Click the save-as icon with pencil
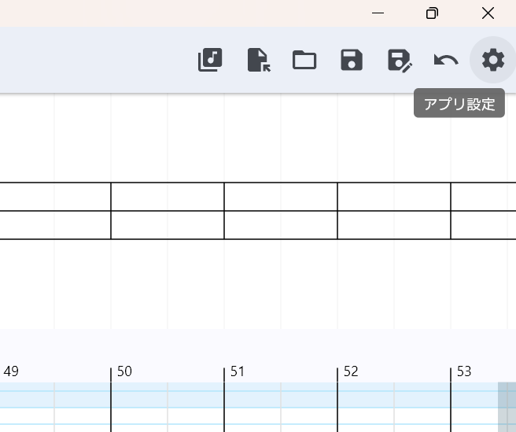This screenshot has width=516, height=432. click(x=400, y=60)
